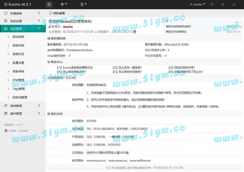Click the server IP 172.19.170.158 text
The width and height of the screenshot is (244, 172).
76,44
